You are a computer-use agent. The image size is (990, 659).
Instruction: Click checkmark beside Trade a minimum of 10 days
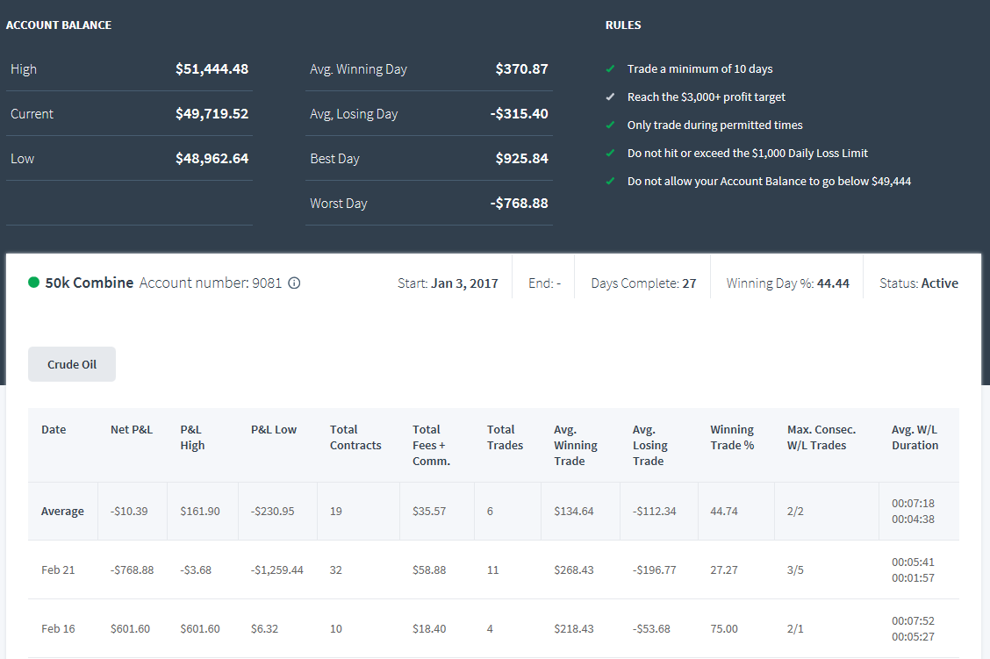[610, 68]
